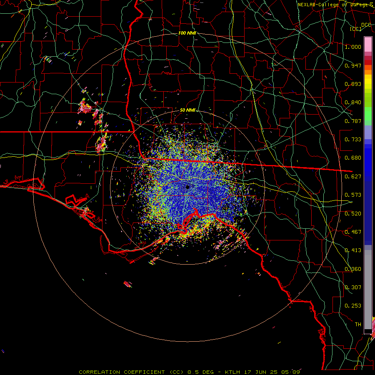Click the 0.893 colorbar value label
Viewport: 375px width, 375px height.
(353, 84)
